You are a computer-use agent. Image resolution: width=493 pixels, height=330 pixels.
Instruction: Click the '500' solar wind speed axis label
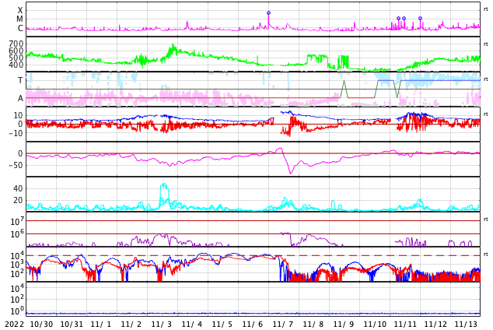[x=16, y=58]
